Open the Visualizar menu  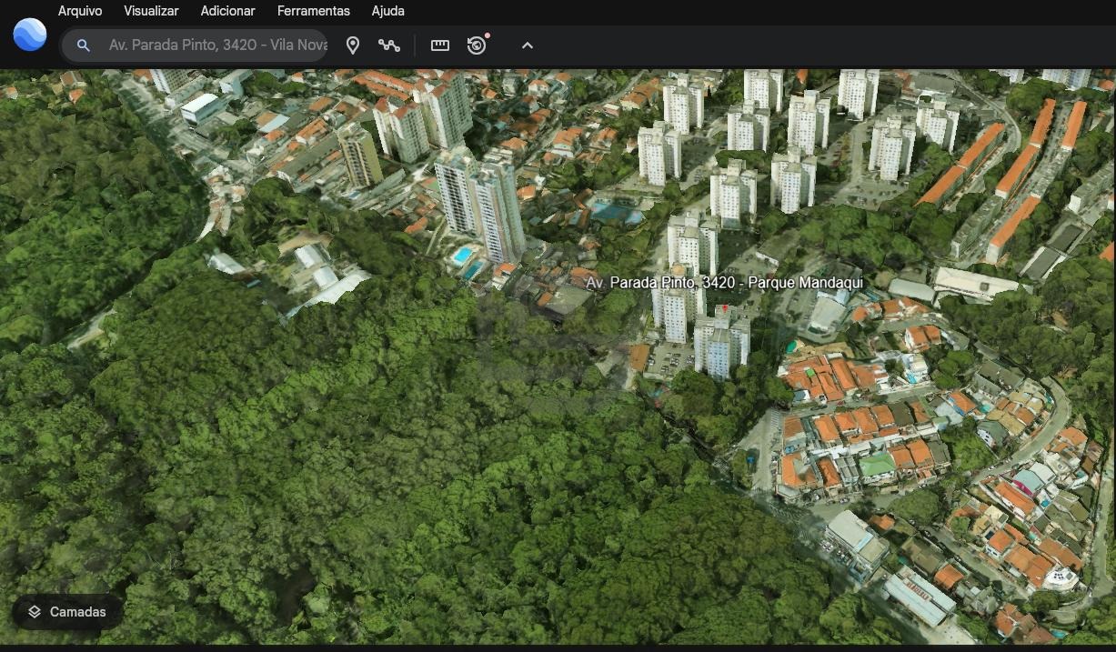point(151,11)
